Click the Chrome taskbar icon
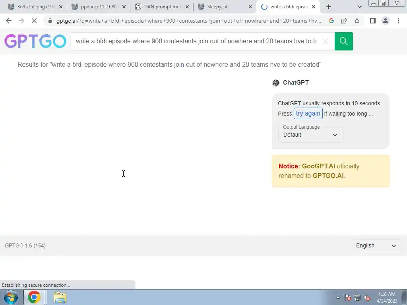 tap(34, 297)
